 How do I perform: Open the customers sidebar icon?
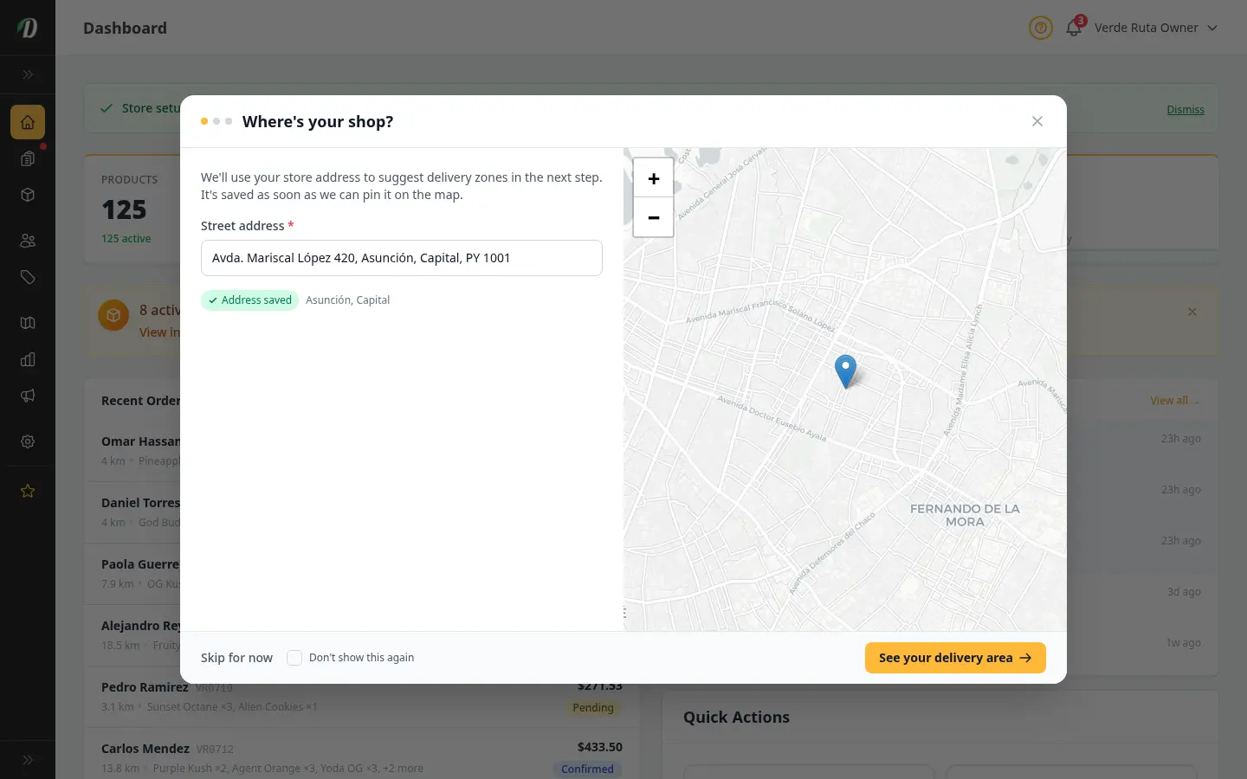pos(28,241)
